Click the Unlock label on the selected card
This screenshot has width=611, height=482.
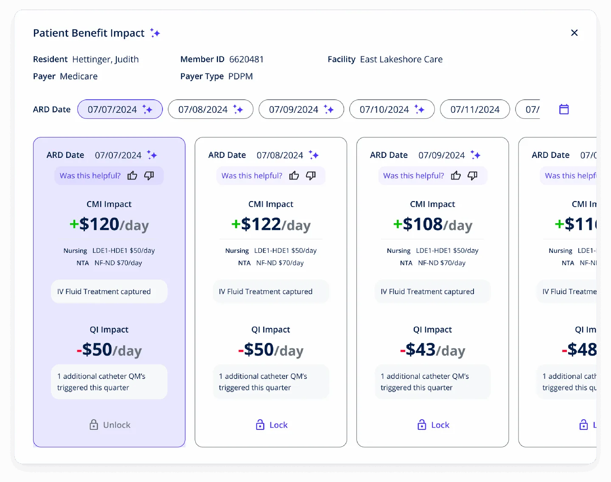(116, 425)
